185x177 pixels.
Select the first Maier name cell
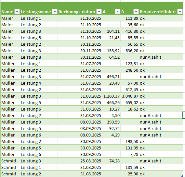click(x=10, y=18)
